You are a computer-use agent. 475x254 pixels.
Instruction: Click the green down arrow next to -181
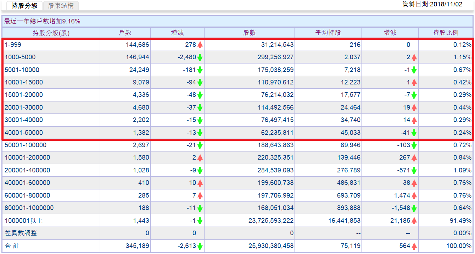[200, 70]
